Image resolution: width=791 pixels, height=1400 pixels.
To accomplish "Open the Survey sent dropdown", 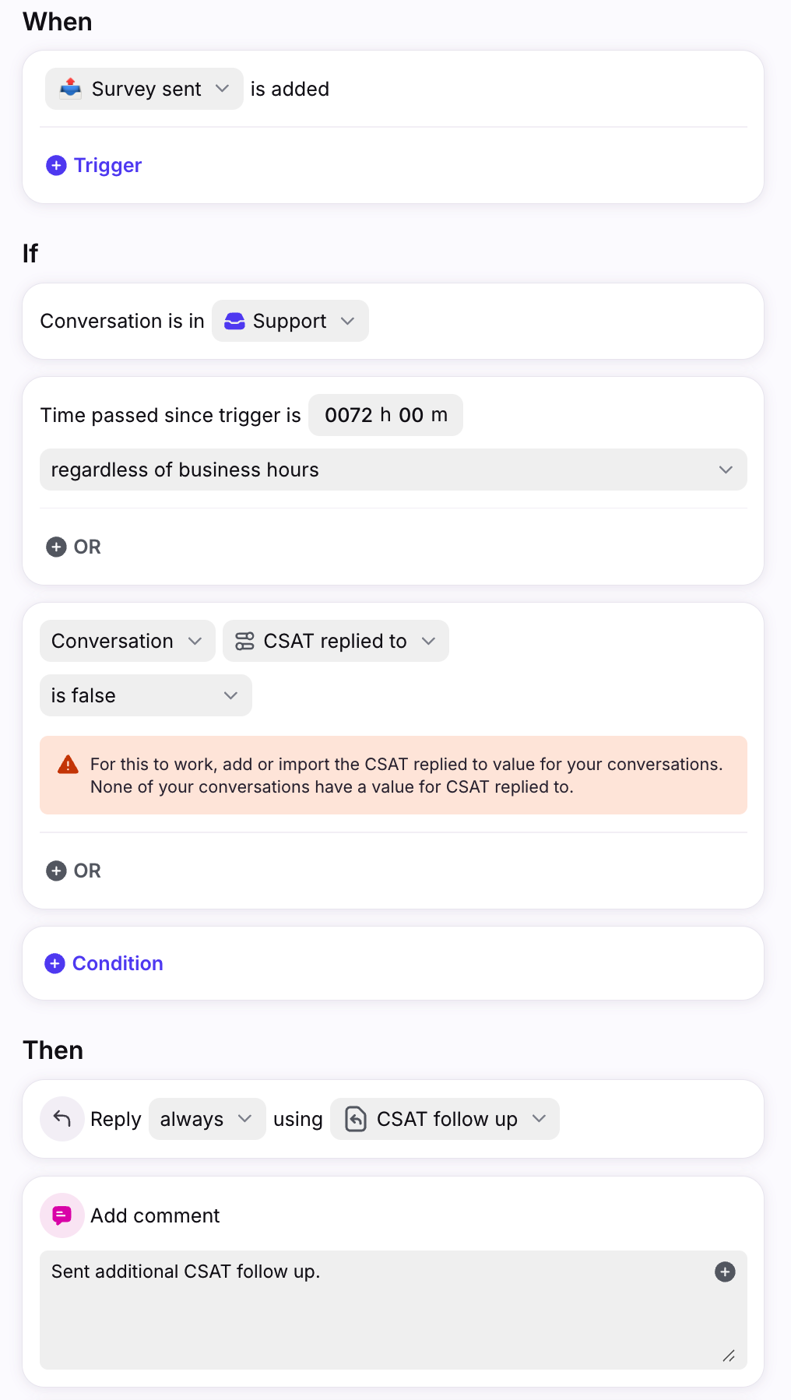I will [144, 89].
